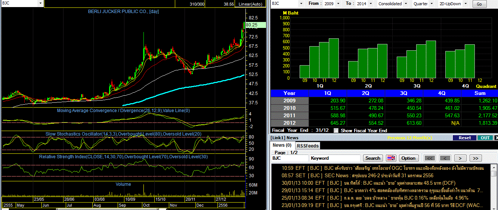Viewport: 498px width, 210px height.
Task: Go to next news page with >
Action: coord(460,158)
